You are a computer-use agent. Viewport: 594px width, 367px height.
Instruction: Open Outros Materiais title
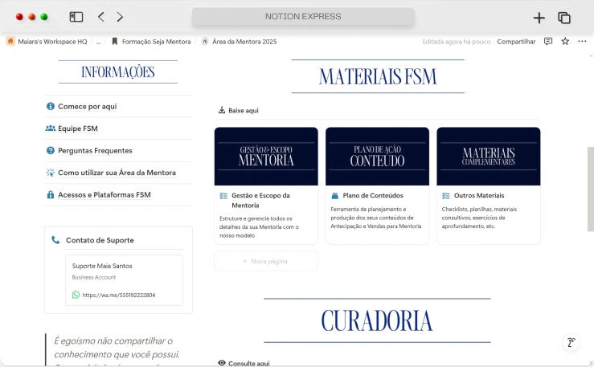479,196
